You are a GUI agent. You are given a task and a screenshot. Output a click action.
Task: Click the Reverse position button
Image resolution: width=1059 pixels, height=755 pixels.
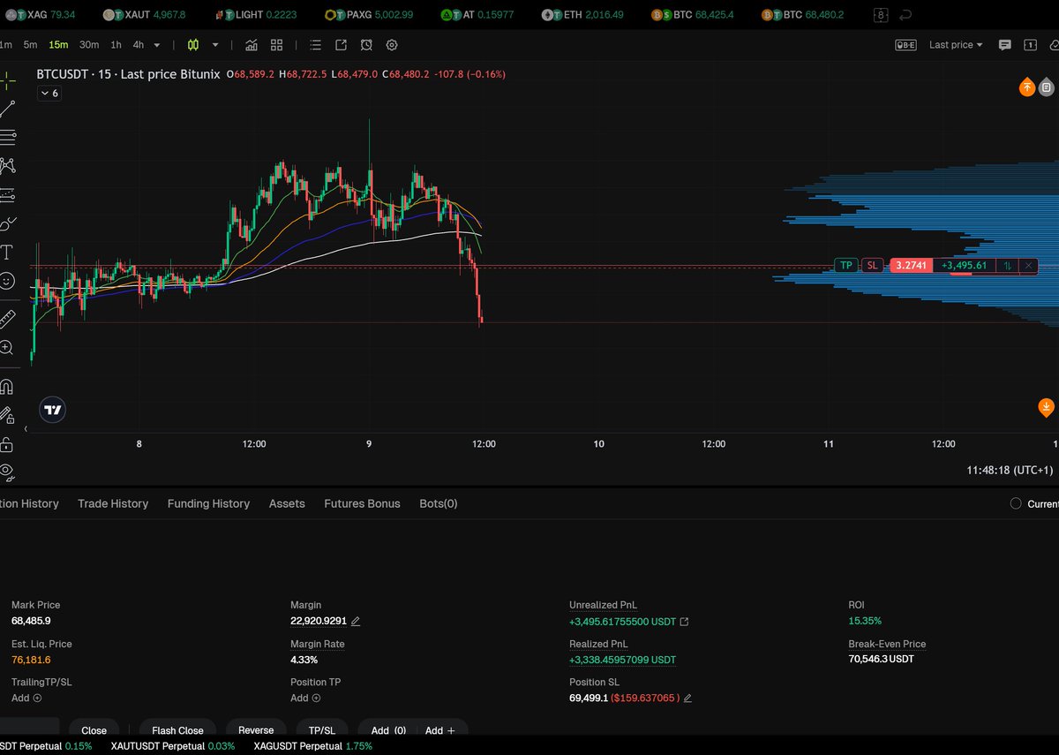[x=256, y=730]
